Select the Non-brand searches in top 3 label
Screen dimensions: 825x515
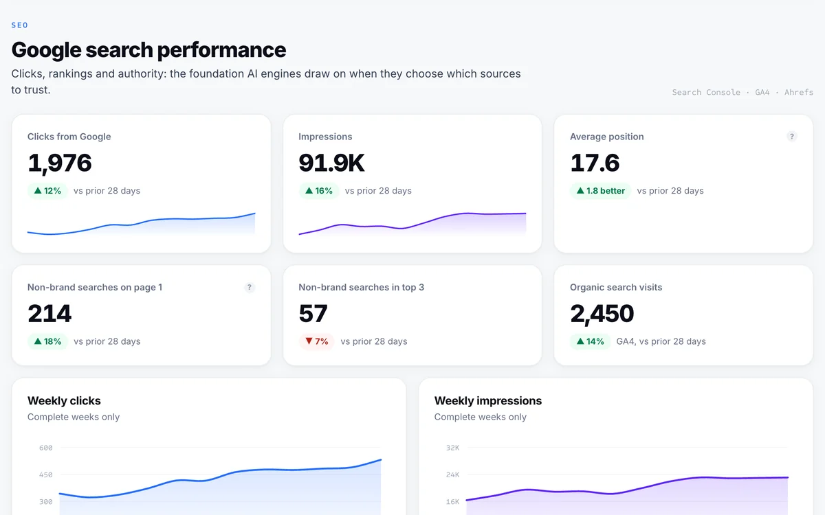[362, 287]
